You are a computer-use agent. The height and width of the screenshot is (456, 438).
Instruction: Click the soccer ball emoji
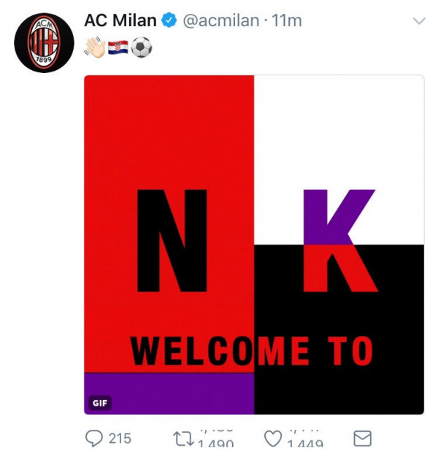pyautogui.click(x=142, y=47)
